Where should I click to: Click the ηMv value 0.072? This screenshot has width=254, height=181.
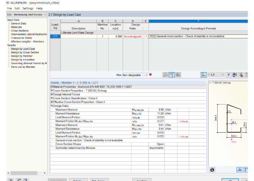click(156, 137)
